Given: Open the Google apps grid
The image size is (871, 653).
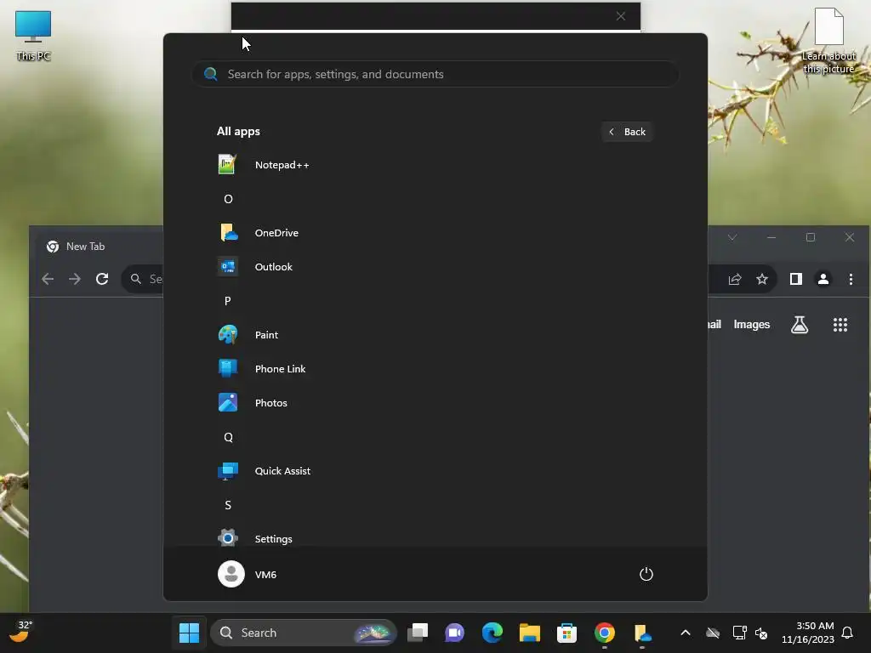Looking at the screenshot, I should click(840, 325).
